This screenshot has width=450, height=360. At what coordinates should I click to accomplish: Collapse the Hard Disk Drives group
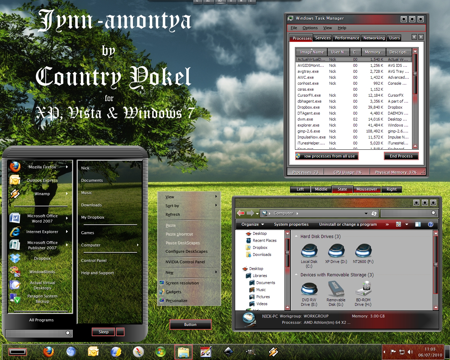pyautogui.click(x=296, y=237)
